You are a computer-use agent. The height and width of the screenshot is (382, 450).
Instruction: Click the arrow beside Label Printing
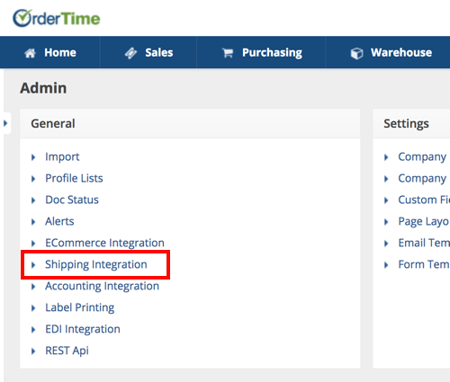(x=33, y=308)
